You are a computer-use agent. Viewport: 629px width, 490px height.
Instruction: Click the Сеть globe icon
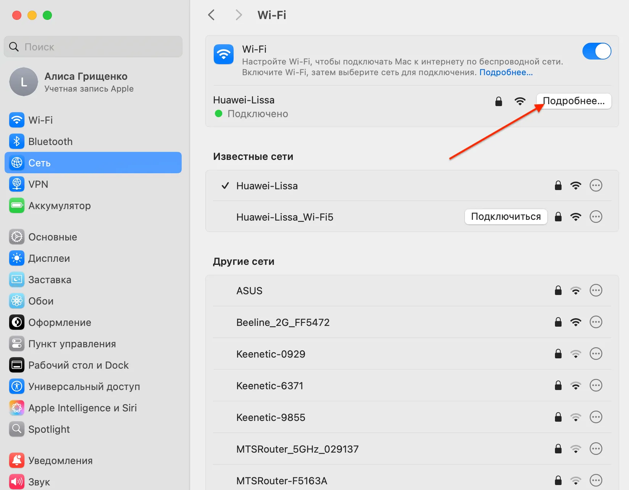pyautogui.click(x=17, y=163)
